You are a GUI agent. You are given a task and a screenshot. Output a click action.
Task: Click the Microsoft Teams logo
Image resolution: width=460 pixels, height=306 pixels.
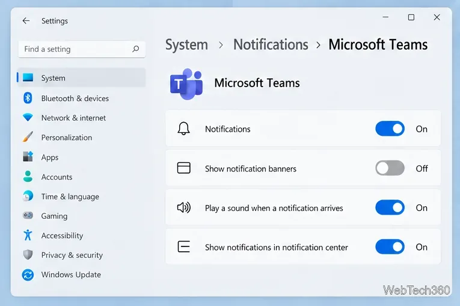(x=186, y=84)
